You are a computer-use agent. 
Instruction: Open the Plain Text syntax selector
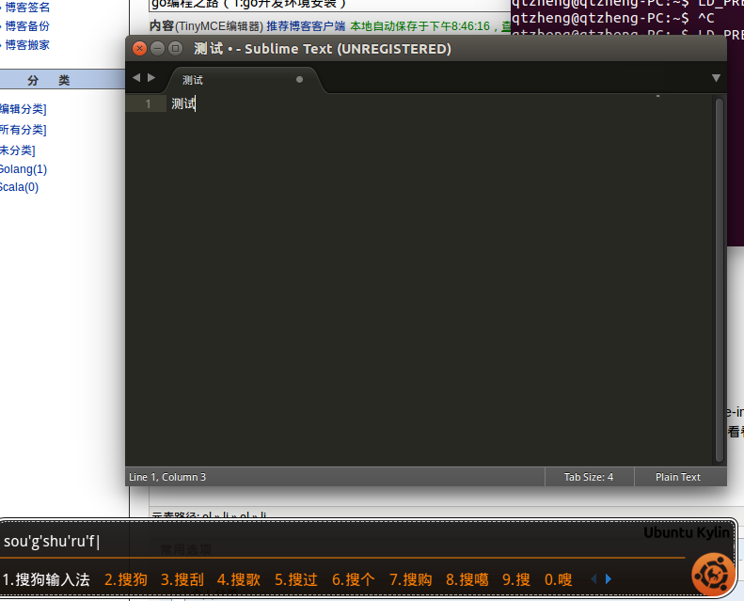(678, 477)
